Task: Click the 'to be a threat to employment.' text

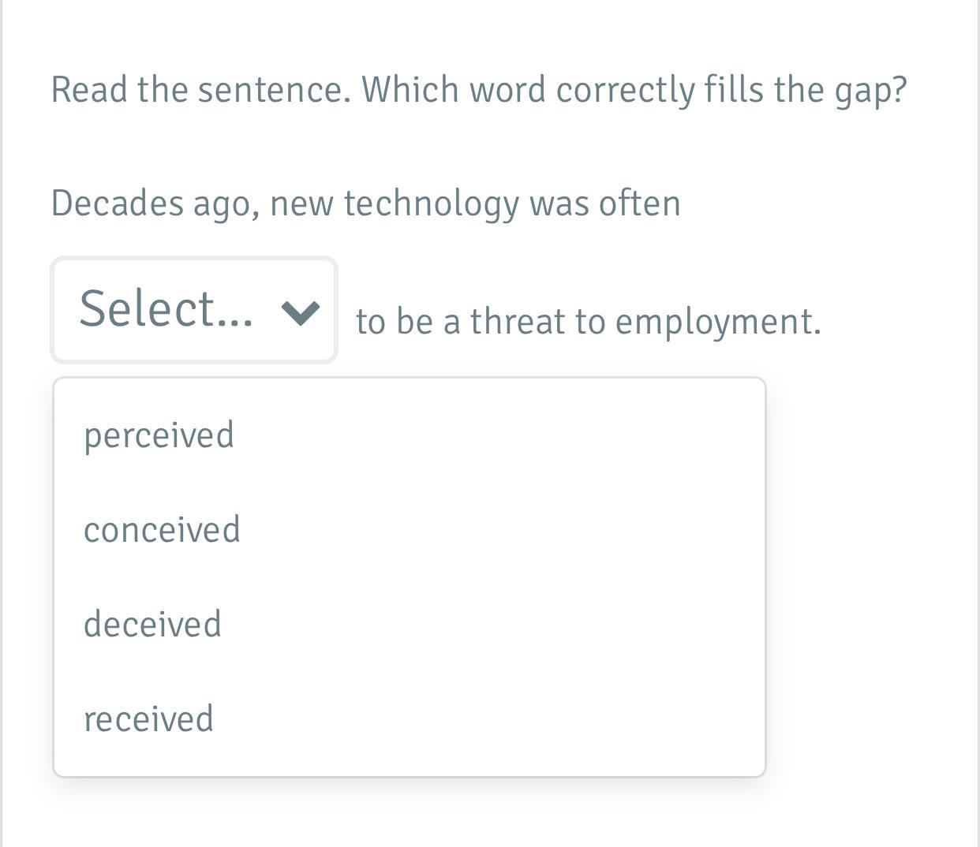Action: (588, 322)
